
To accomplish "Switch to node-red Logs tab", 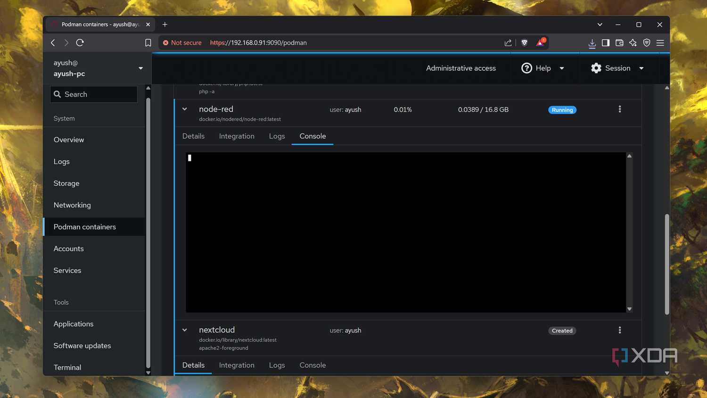I will tap(277, 136).
